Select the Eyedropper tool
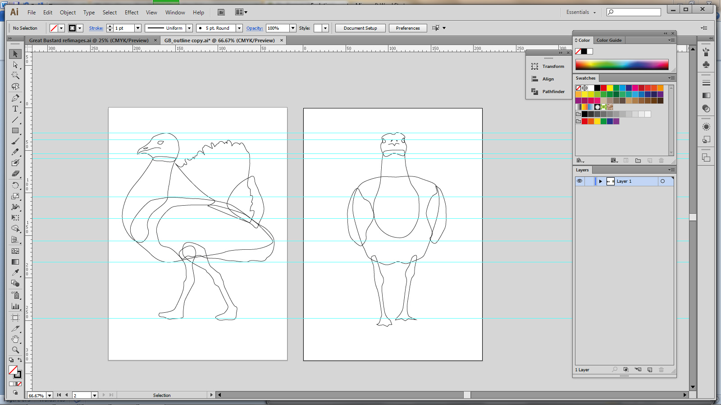 (15, 273)
